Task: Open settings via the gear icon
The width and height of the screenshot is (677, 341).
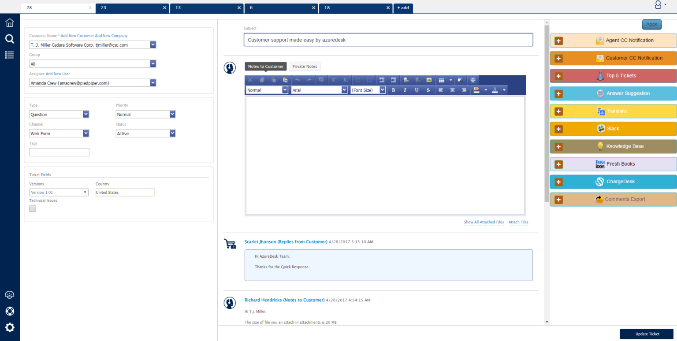Action: point(9,327)
